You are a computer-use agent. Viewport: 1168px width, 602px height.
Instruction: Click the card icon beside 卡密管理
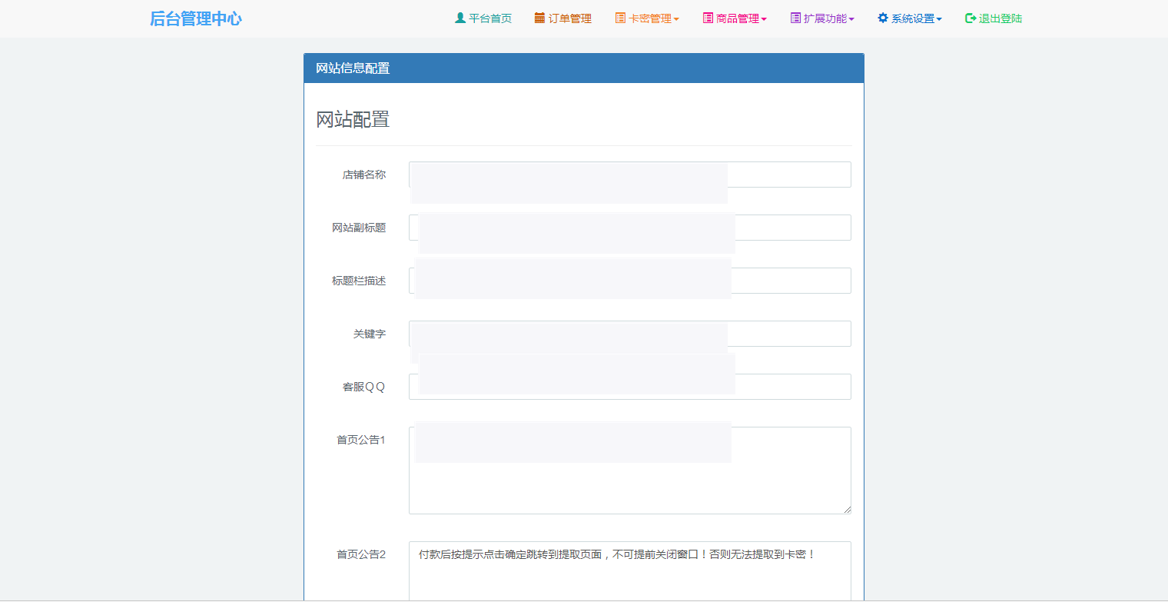[619, 18]
